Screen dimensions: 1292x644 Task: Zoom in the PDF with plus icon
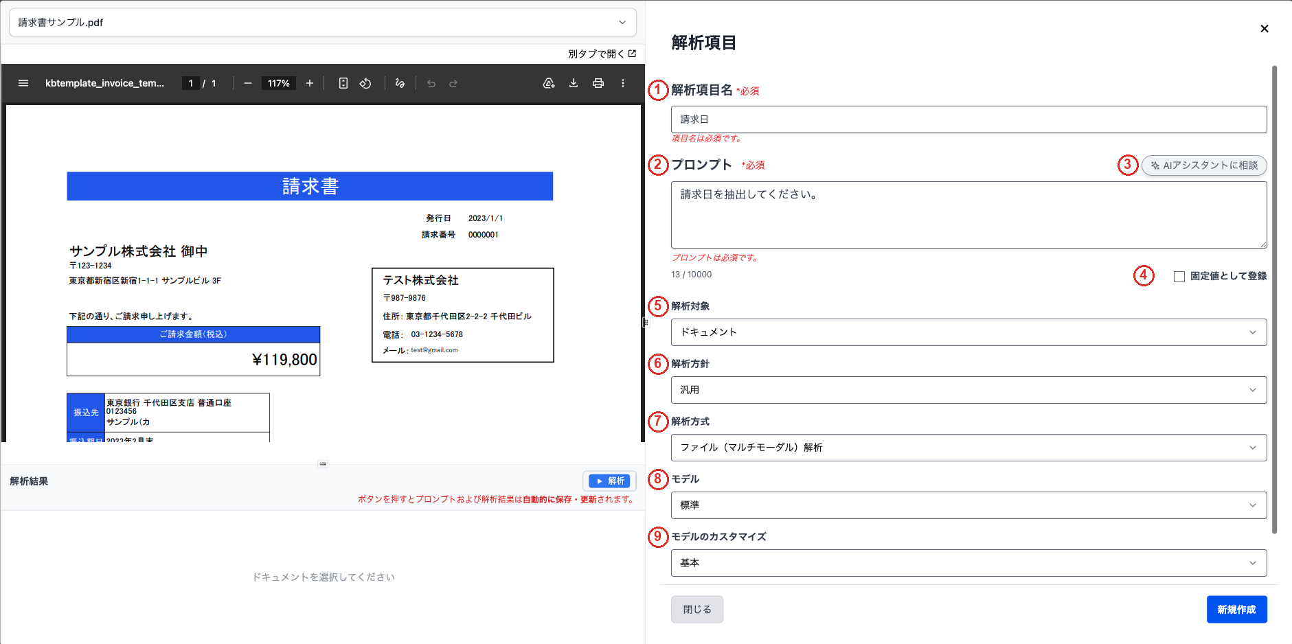coord(310,83)
